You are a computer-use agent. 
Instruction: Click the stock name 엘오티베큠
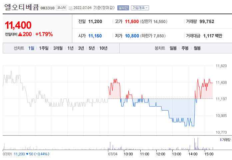point(22,7)
